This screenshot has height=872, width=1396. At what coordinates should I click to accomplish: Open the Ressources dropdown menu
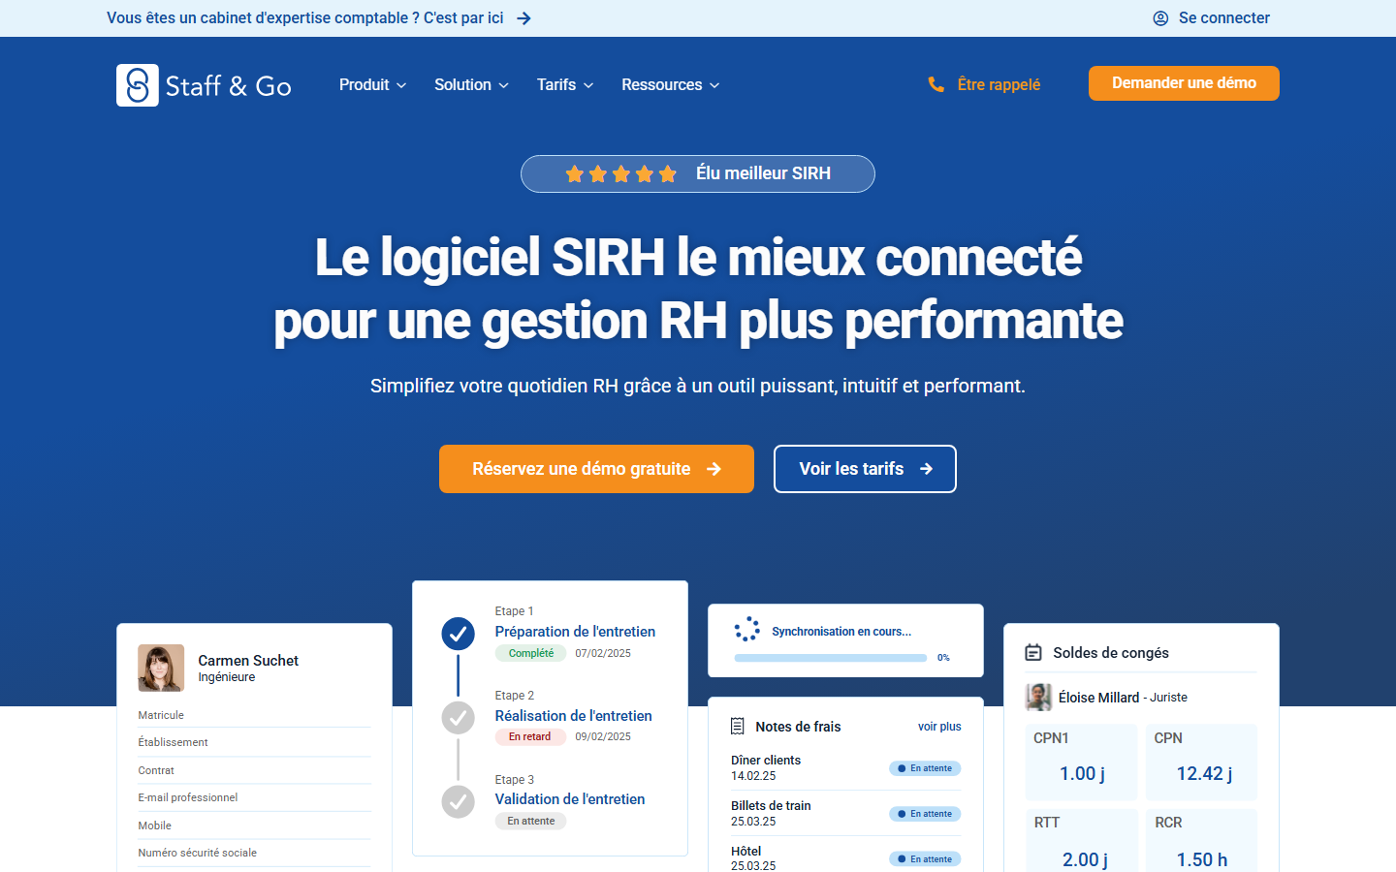(671, 85)
